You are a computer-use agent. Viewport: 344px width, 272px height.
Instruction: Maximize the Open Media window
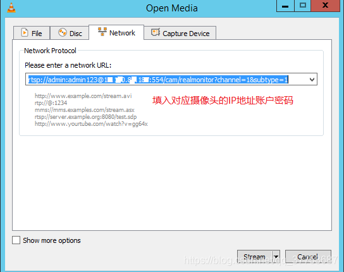click(x=303, y=6)
